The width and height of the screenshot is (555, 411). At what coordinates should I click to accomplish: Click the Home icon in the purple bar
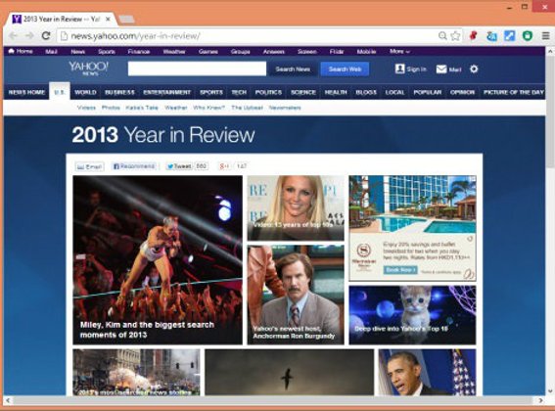[x=12, y=51]
